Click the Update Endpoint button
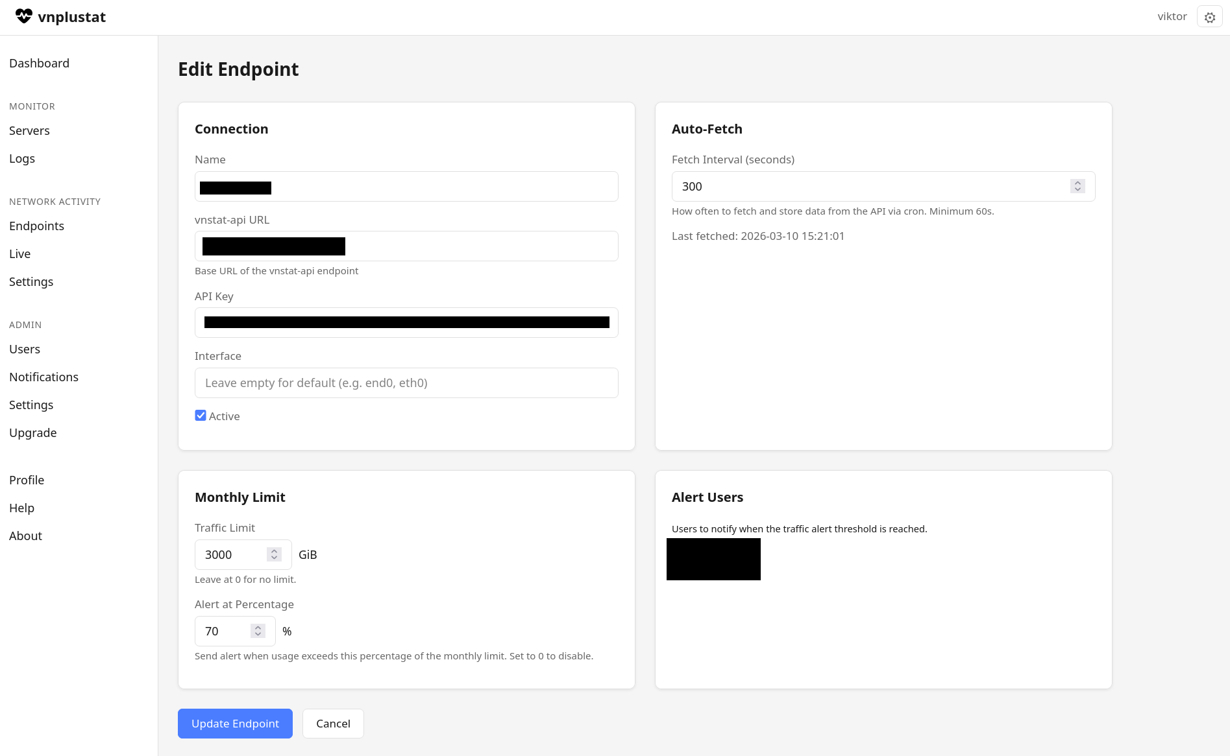Image resolution: width=1230 pixels, height=756 pixels. [x=235, y=724]
